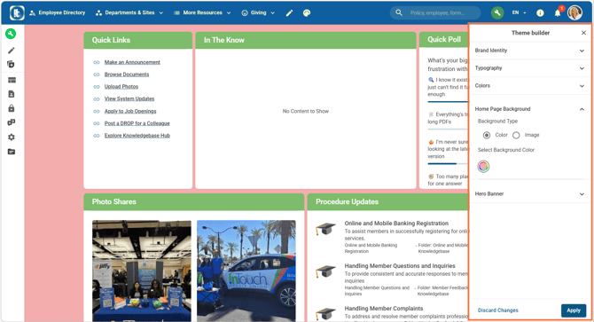Open Online and Mobile Banking Registration procedure
Viewport: 594px width, 322px height.
click(396, 224)
